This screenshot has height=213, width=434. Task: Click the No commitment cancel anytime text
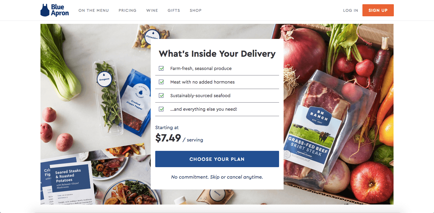(x=217, y=177)
